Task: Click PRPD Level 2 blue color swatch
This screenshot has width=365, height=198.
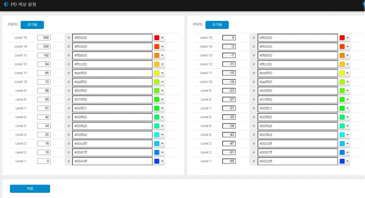Action: tap(157, 153)
